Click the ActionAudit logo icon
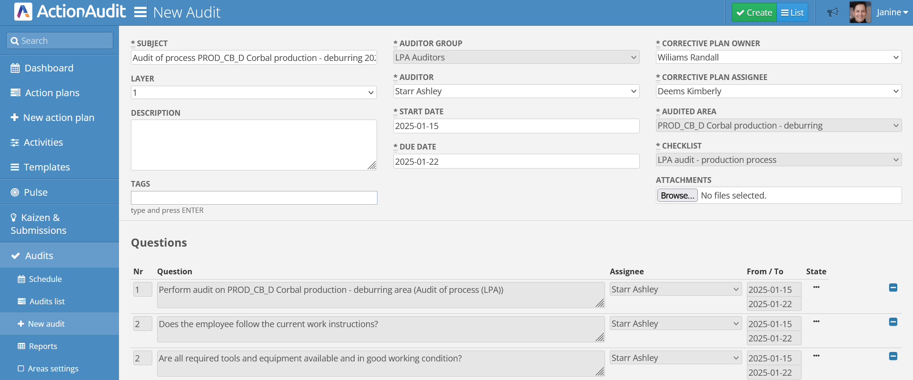Viewport: 913px width, 380px height. 23,12
